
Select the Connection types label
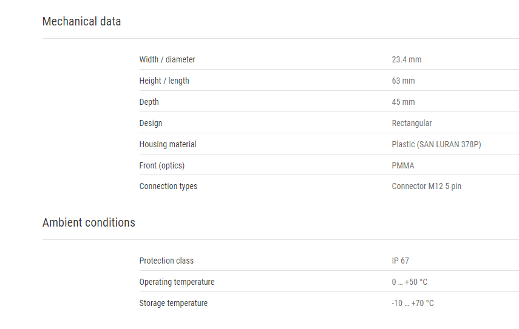pyautogui.click(x=168, y=186)
